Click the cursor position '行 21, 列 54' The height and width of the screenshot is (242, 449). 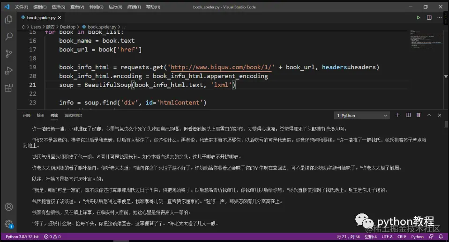[348, 236]
